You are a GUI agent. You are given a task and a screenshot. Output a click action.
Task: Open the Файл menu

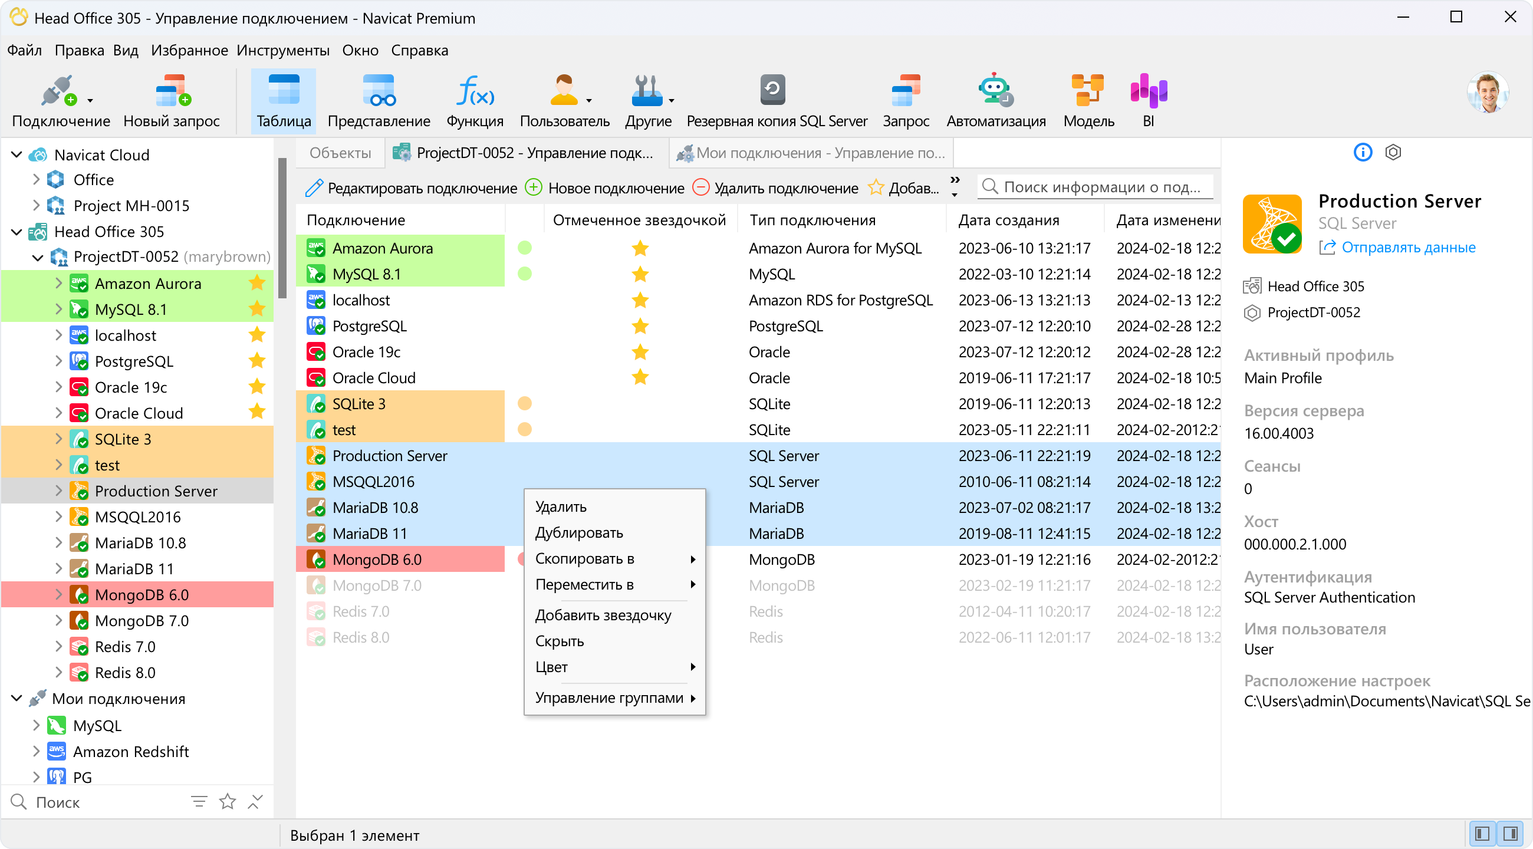click(24, 51)
